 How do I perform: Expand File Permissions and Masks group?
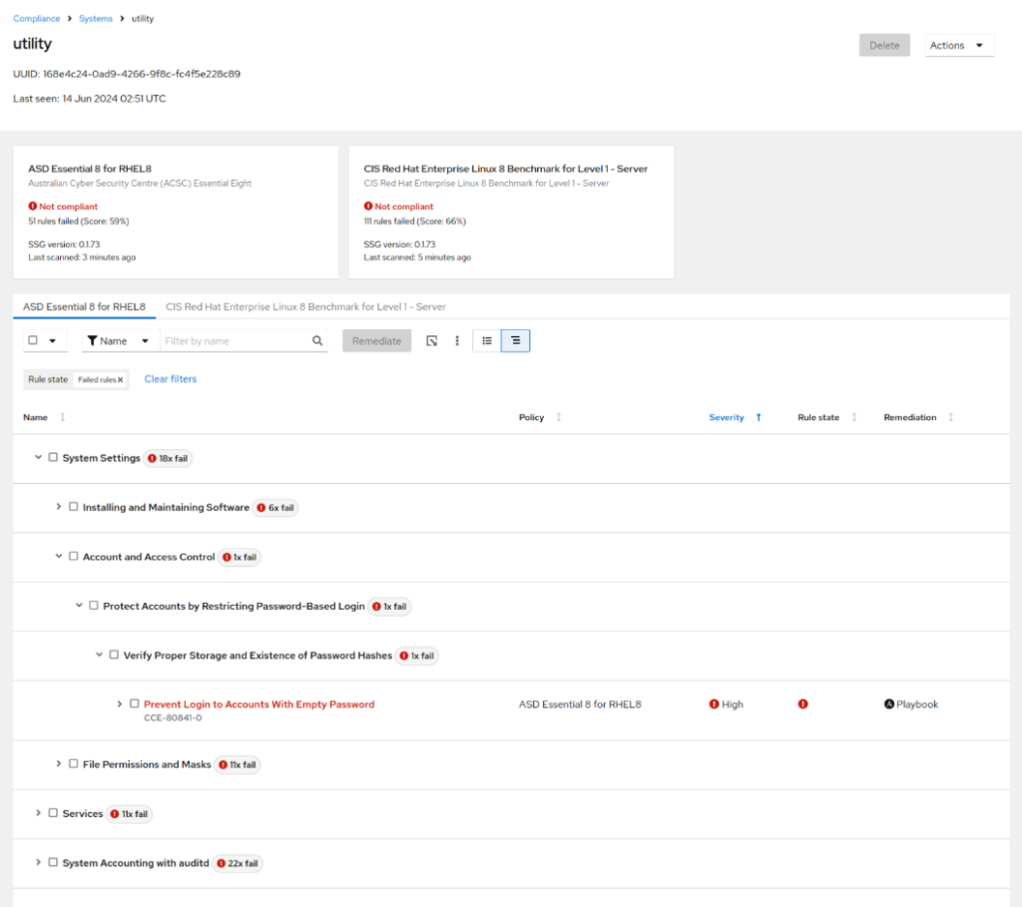[58, 763]
